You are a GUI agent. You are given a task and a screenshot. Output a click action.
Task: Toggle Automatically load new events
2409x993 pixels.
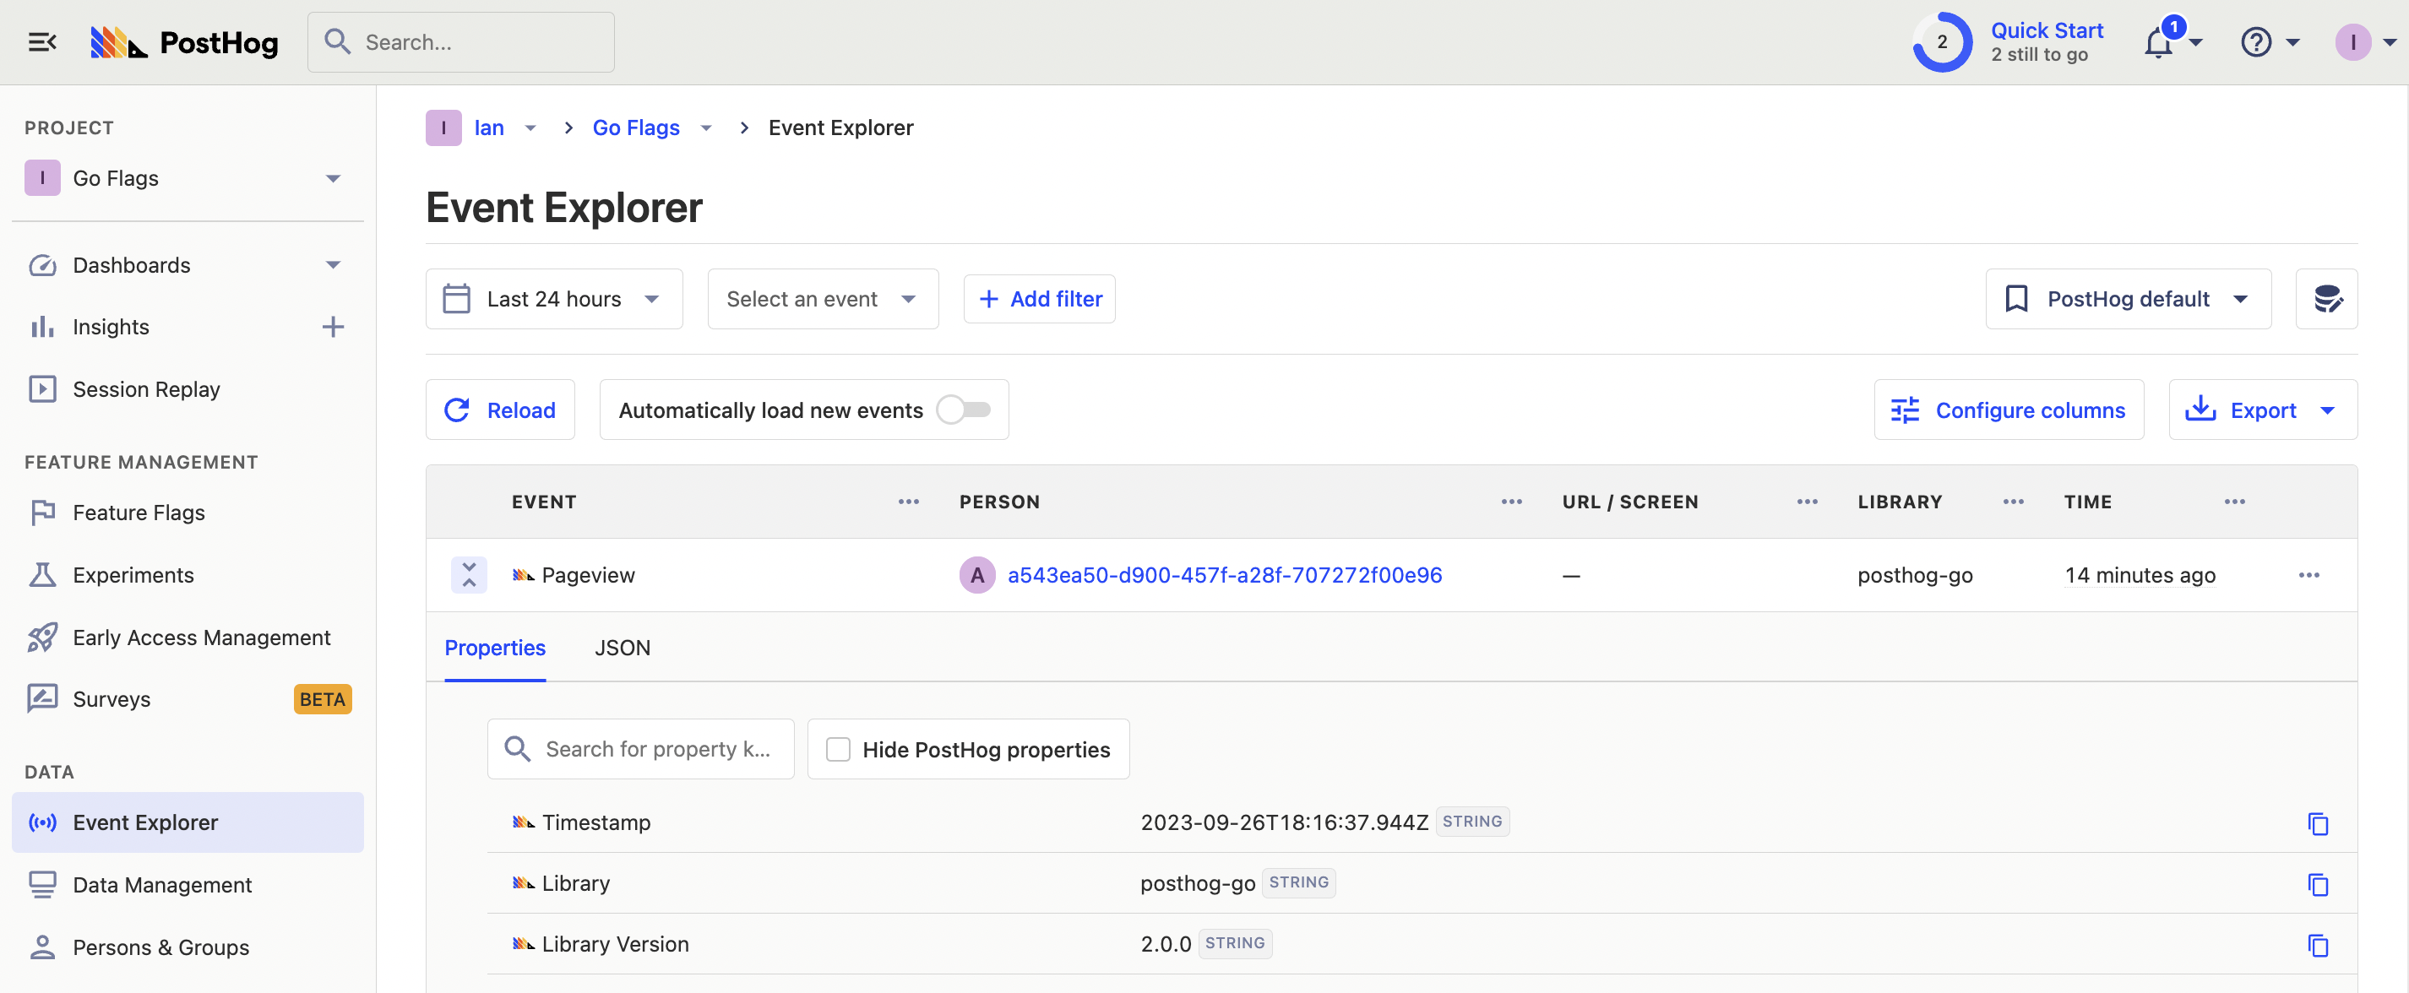pyautogui.click(x=963, y=410)
